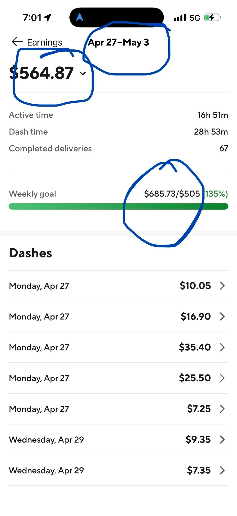Select the Completed deliveries row
This screenshot has height=516, width=237.
click(x=118, y=148)
